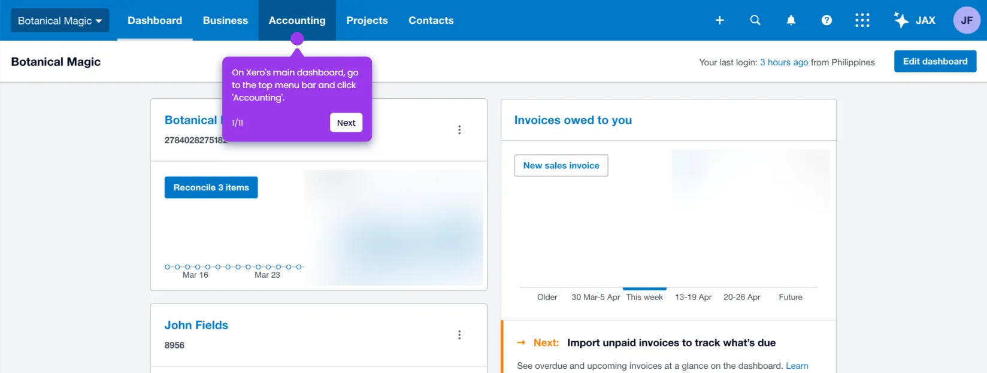Click the Mar 23 chart label
Viewport: 987px width, 373px height.
pyautogui.click(x=267, y=275)
